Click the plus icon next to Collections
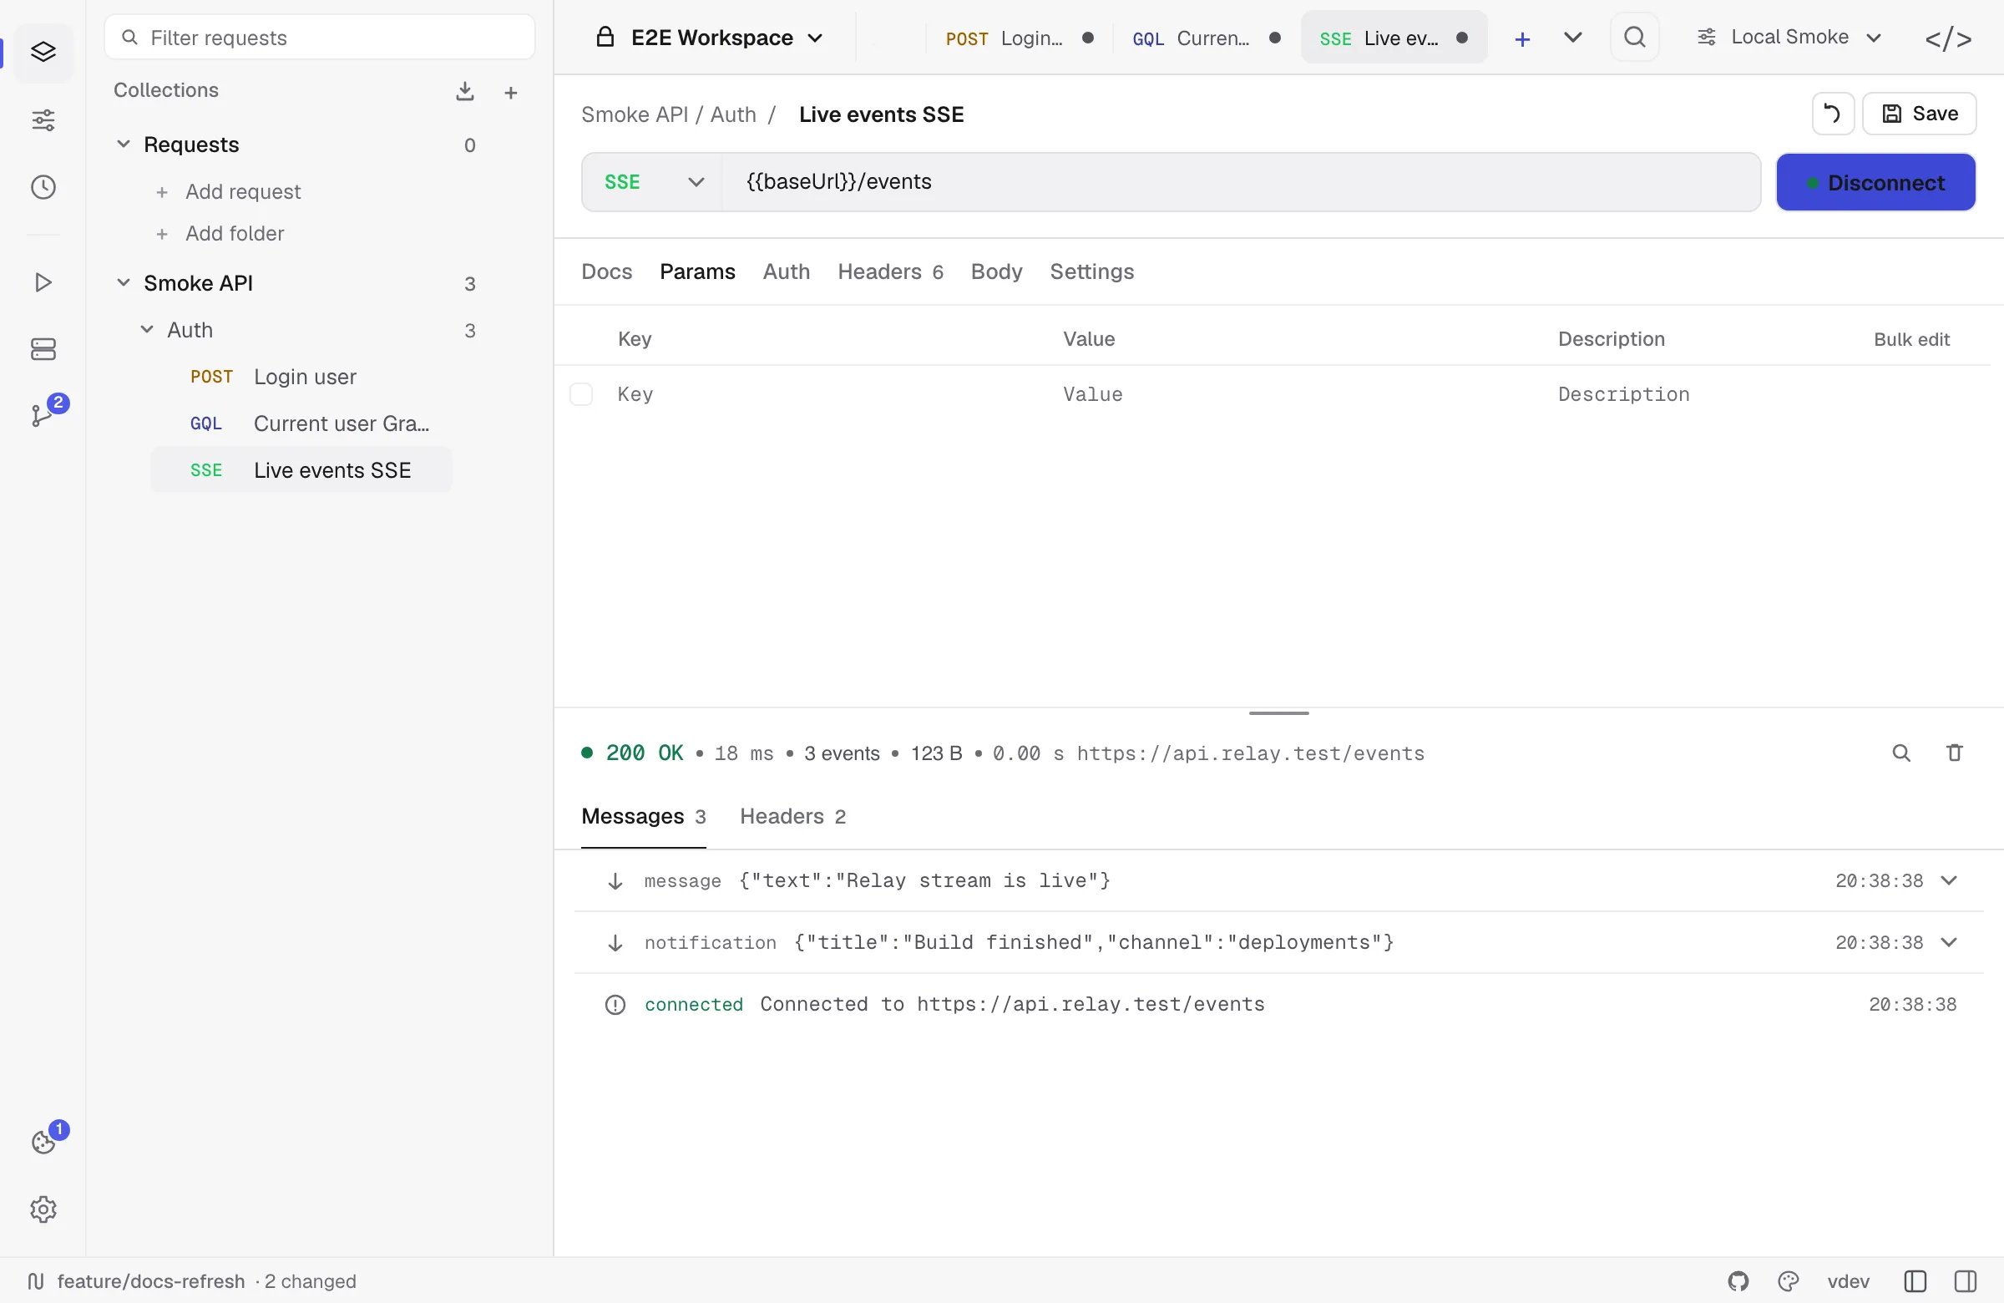The image size is (2004, 1303). click(x=510, y=93)
